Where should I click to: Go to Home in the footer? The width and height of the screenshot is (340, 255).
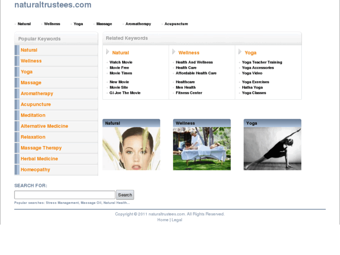(163, 220)
